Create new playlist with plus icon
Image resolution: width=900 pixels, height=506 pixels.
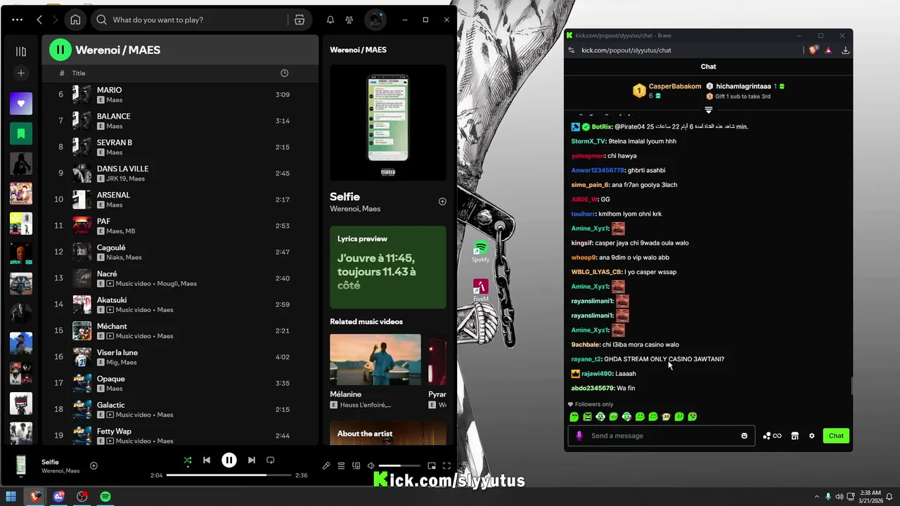21,73
